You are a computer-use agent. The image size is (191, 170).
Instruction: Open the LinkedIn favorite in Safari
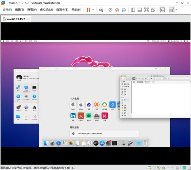pyautogui.click(x=73, y=116)
